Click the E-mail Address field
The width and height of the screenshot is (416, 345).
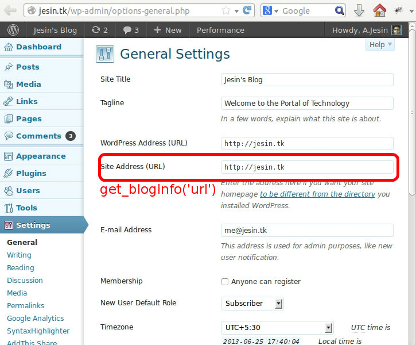point(307,230)
